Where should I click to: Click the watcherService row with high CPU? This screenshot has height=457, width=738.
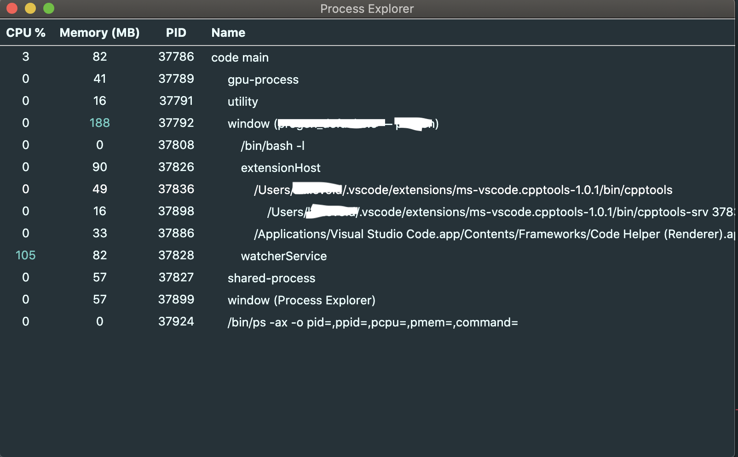(283, 256)
